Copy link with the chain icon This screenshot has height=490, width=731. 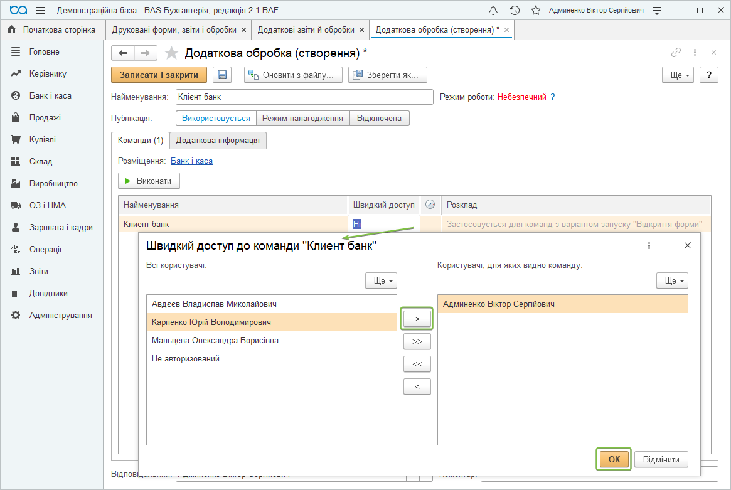[676, 53]
